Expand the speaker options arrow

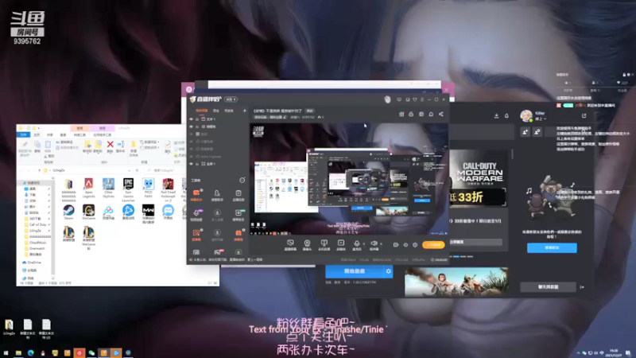coord(381,244)
